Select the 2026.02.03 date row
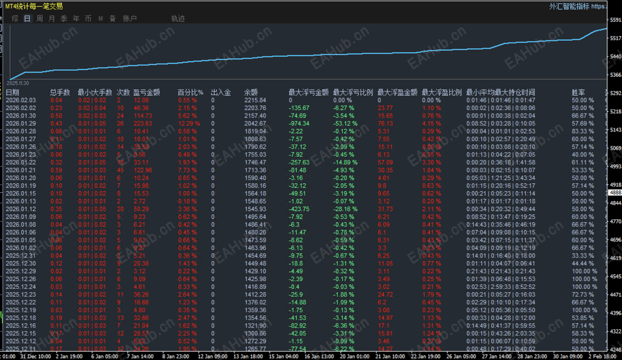The height and width of the screenshot is (360, 622). (21, 100)
